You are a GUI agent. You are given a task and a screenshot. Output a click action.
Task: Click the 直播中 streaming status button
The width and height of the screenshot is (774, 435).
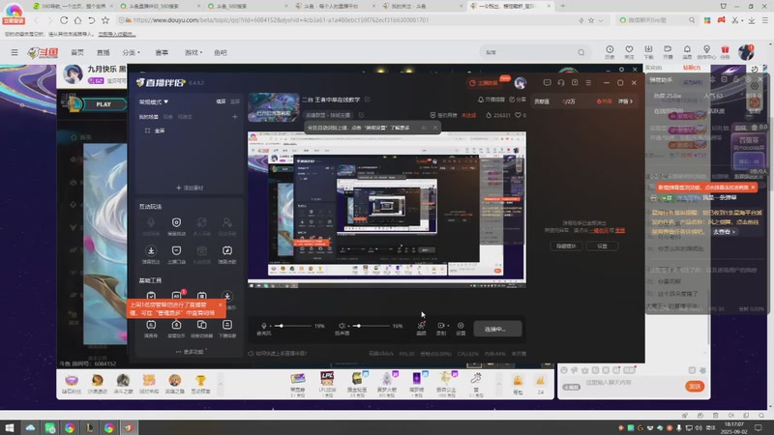click(x=497, y=329)
